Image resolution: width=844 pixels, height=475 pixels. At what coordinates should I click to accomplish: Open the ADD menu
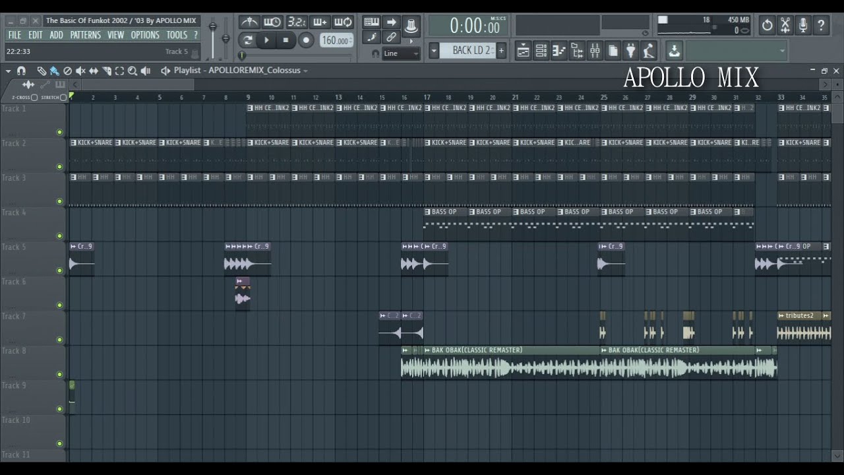pos(57,35)
